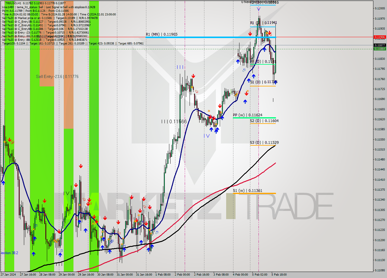This screenshot has height=278, width=387.
Task: Click the S2 (D) | 0.11604 label
Action: [264, 121]
